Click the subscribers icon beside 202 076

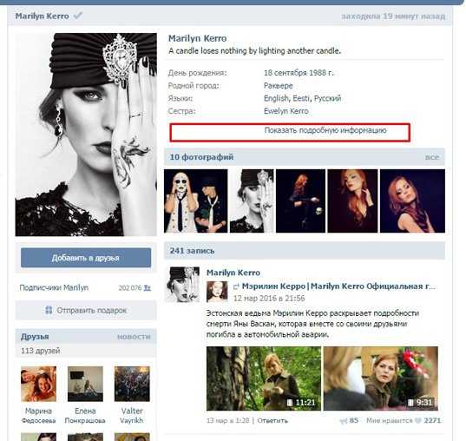tap(148, 288)
